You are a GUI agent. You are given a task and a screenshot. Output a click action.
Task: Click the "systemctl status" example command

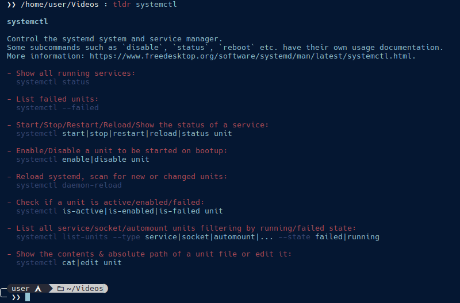click(x=52, y=82)
